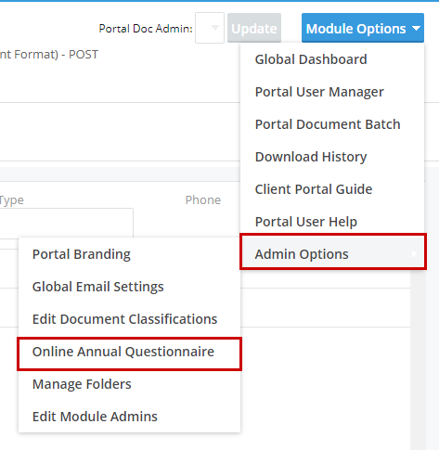Expand the Admin Options submenu
The image size is (439, 450).
click(x=333, y=254)
